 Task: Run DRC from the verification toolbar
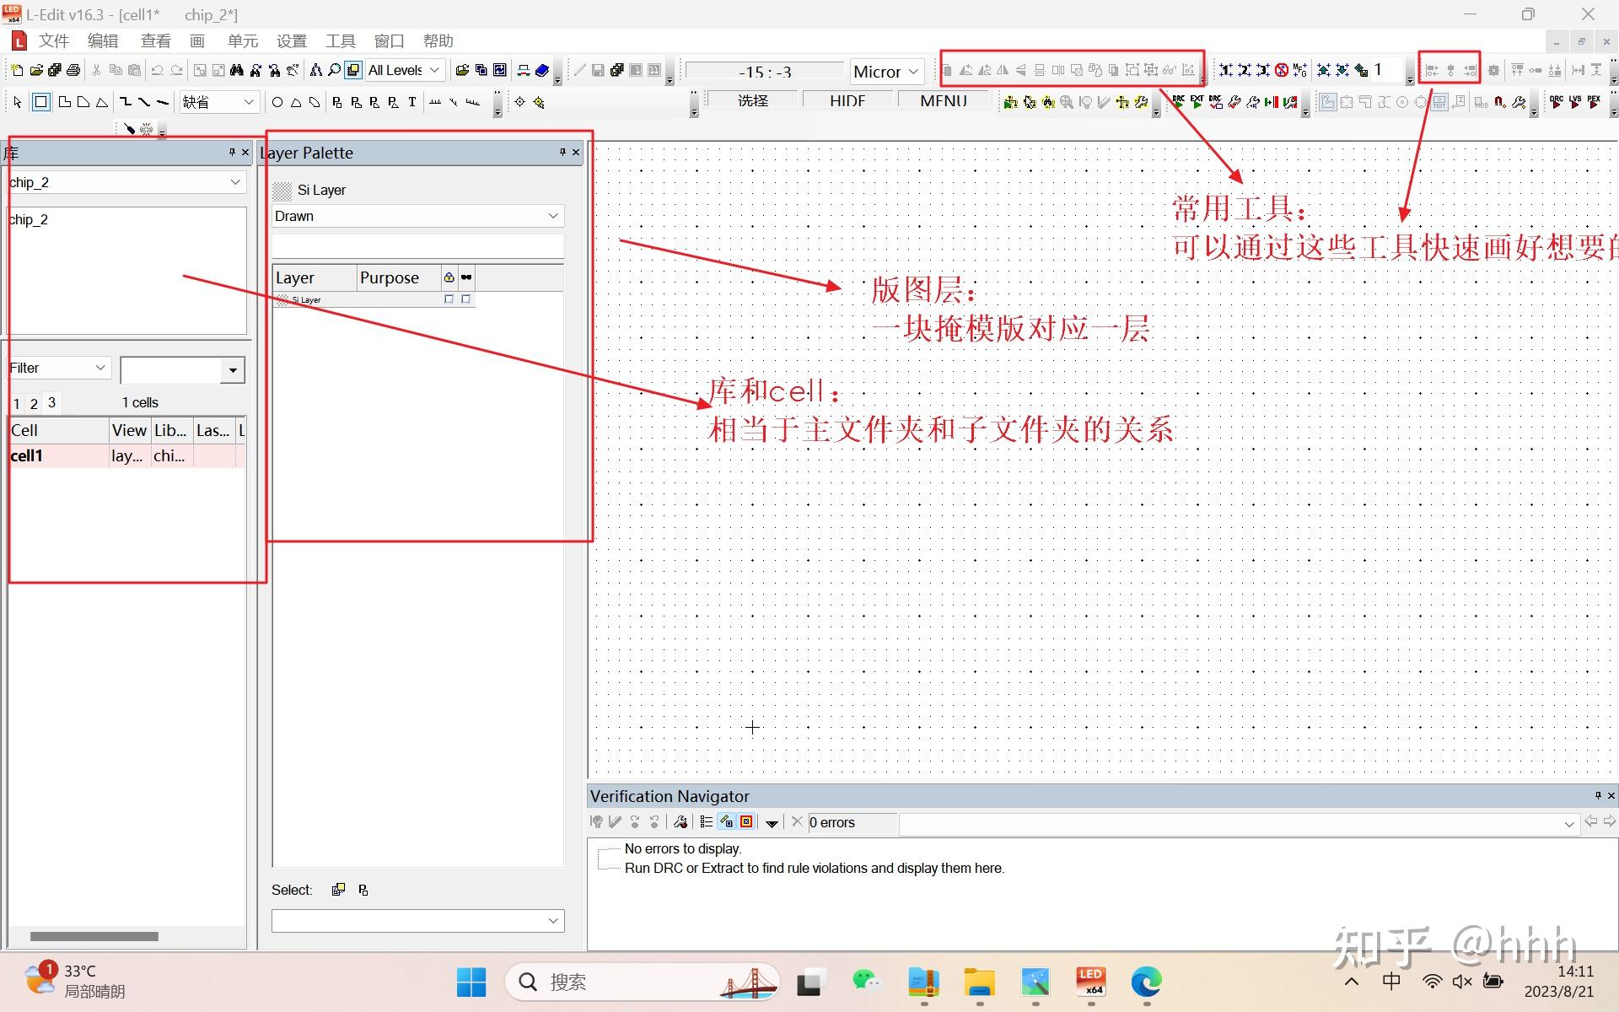click(1178, 102)
